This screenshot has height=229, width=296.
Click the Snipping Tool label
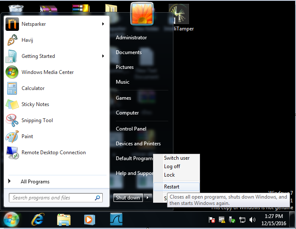pos(37,120)
